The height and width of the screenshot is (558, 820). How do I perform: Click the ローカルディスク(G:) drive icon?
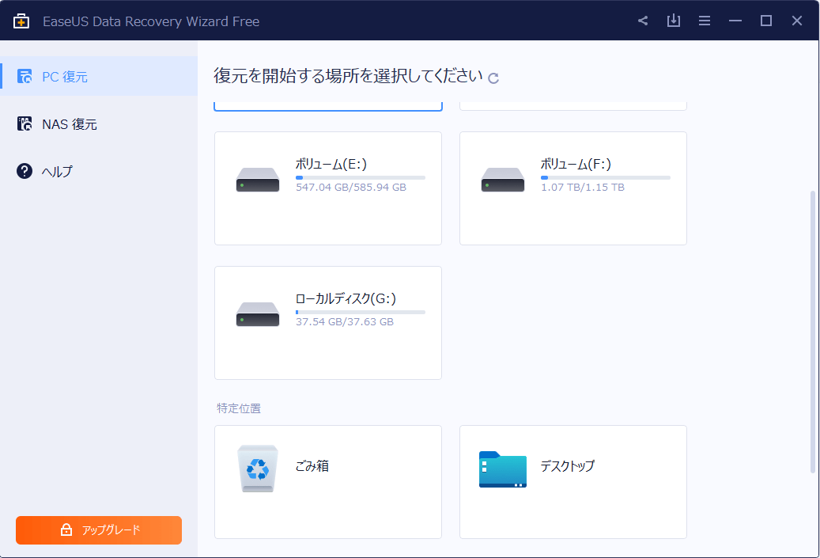point(257,314)
